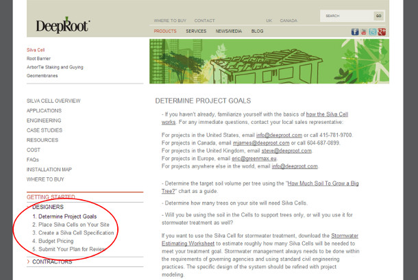The image size is (418, 280).
Task: Select step 1 Determine Project Goals
Action: click(x=64, y=216)
